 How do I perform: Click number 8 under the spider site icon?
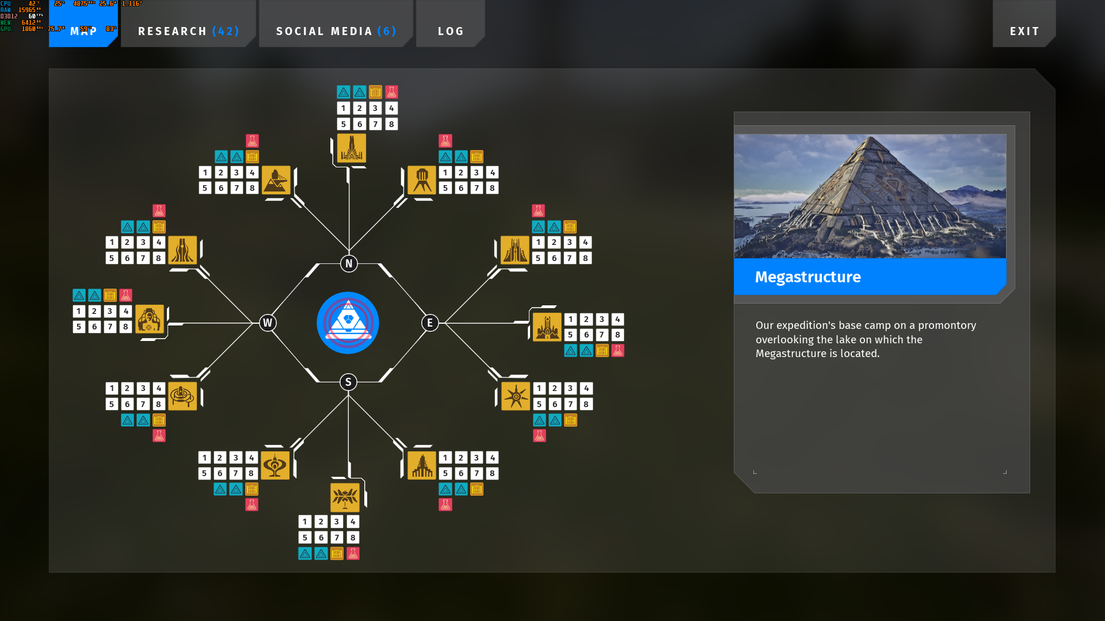(353, 538)
